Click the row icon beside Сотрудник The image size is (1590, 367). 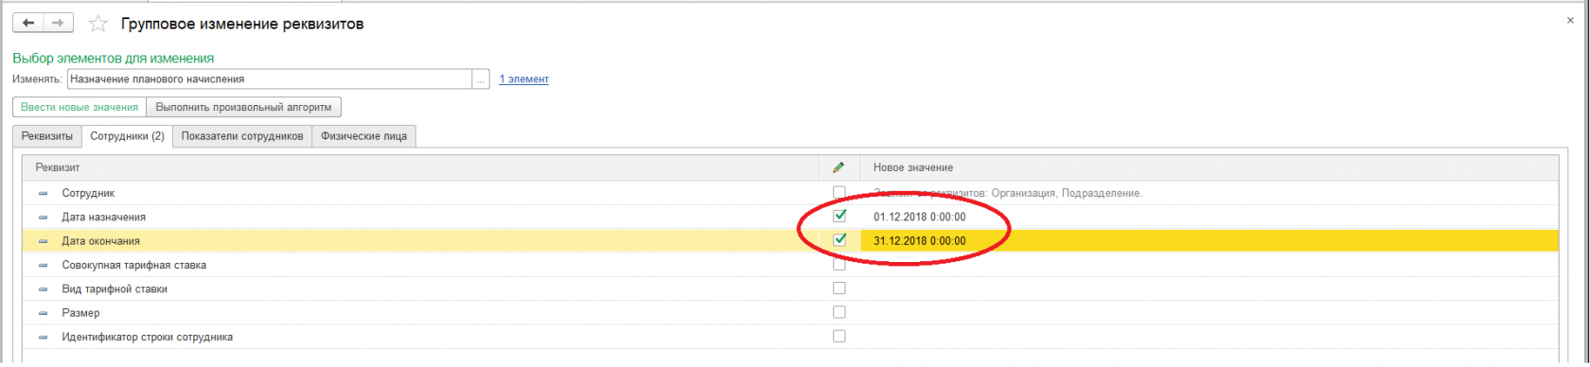pos(44,193)
